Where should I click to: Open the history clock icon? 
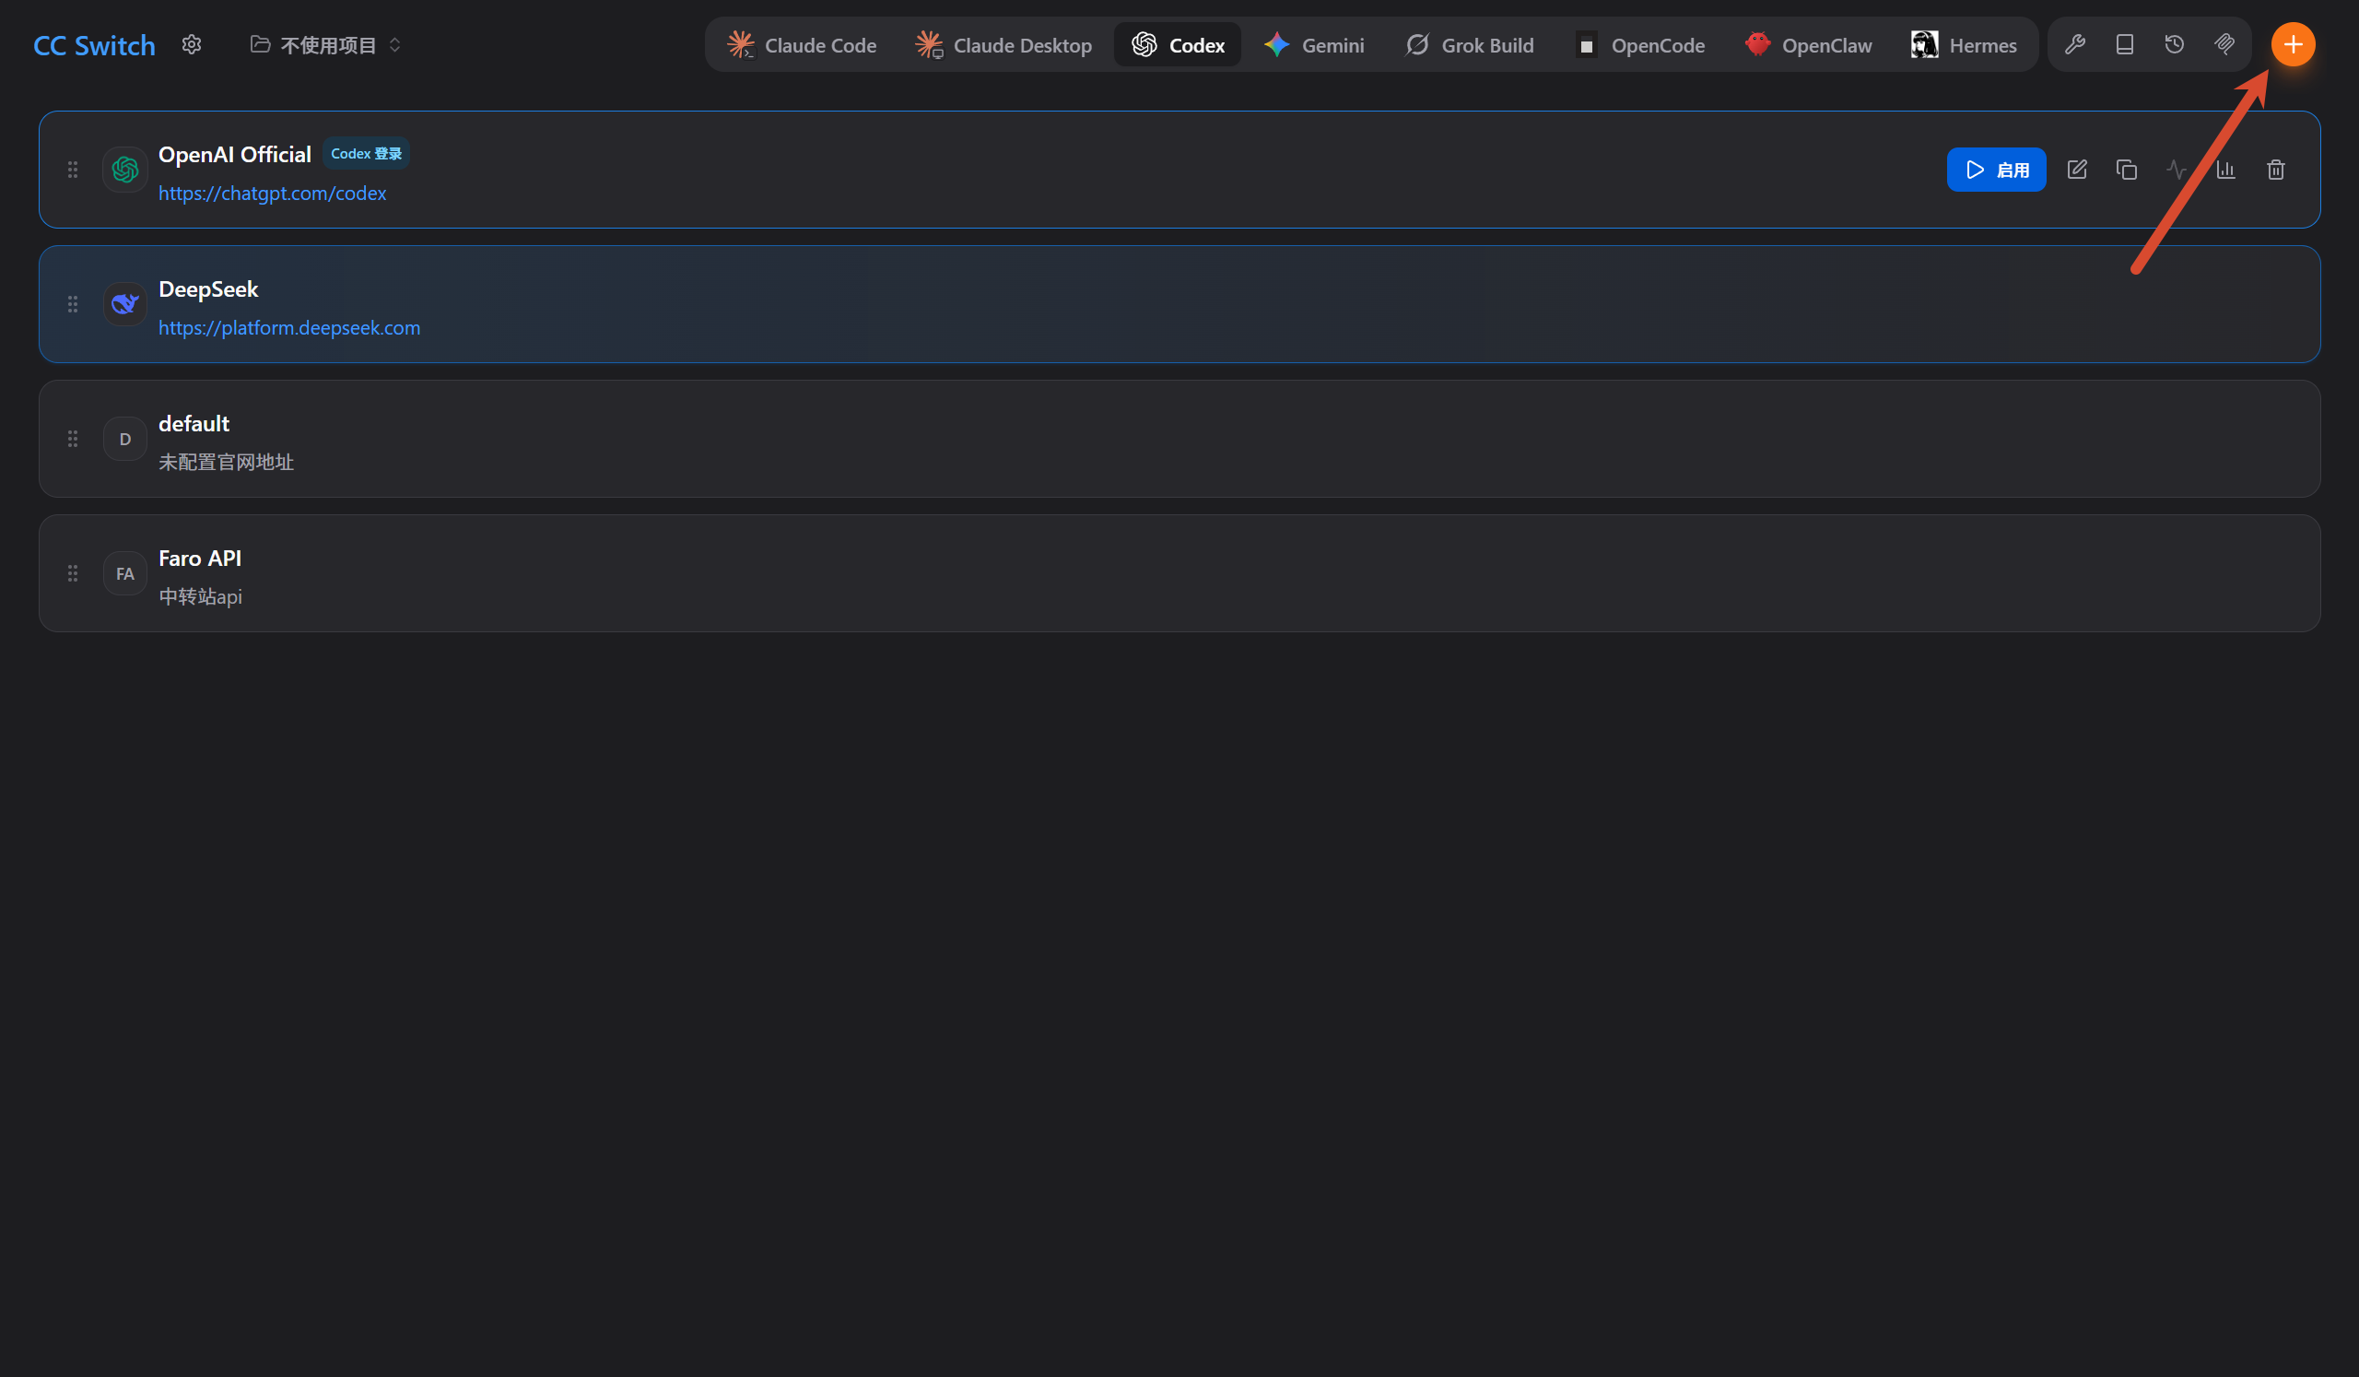(x=2175, y=44)
